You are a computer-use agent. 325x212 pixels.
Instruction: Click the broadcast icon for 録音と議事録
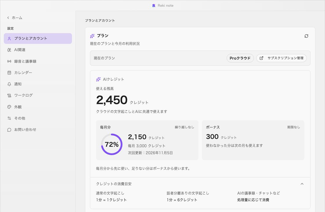(x=9, y=61)
